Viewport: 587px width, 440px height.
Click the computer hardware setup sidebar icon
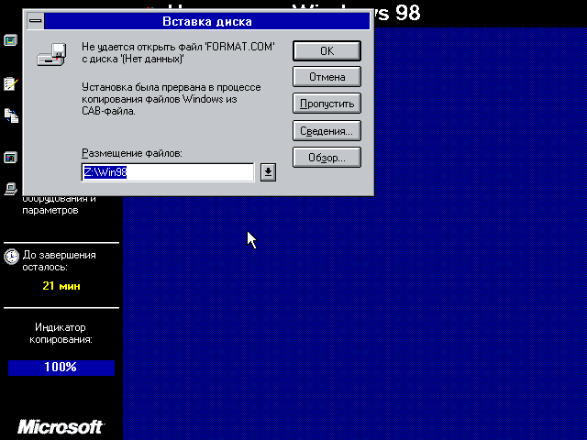pos(11,190)
